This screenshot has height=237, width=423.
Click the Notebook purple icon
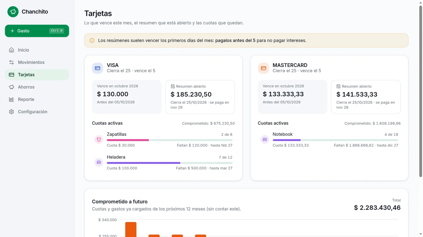click(265, 139)
